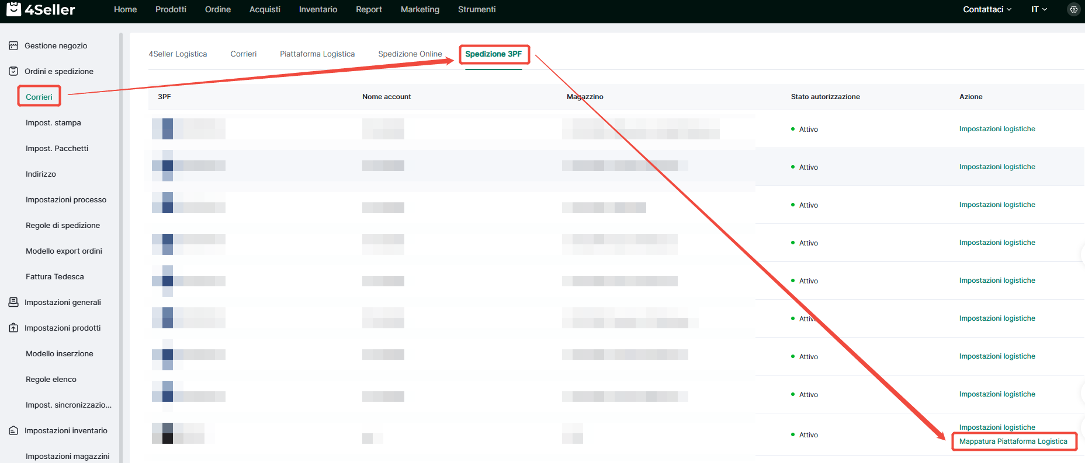
Task: Open Regole di spedizione in sidebar
Action: point(63,225)
